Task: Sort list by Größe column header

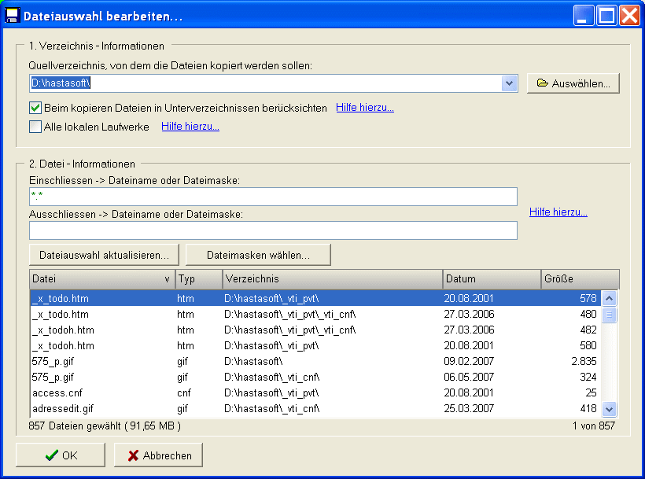Action: (x=580, y=279)
